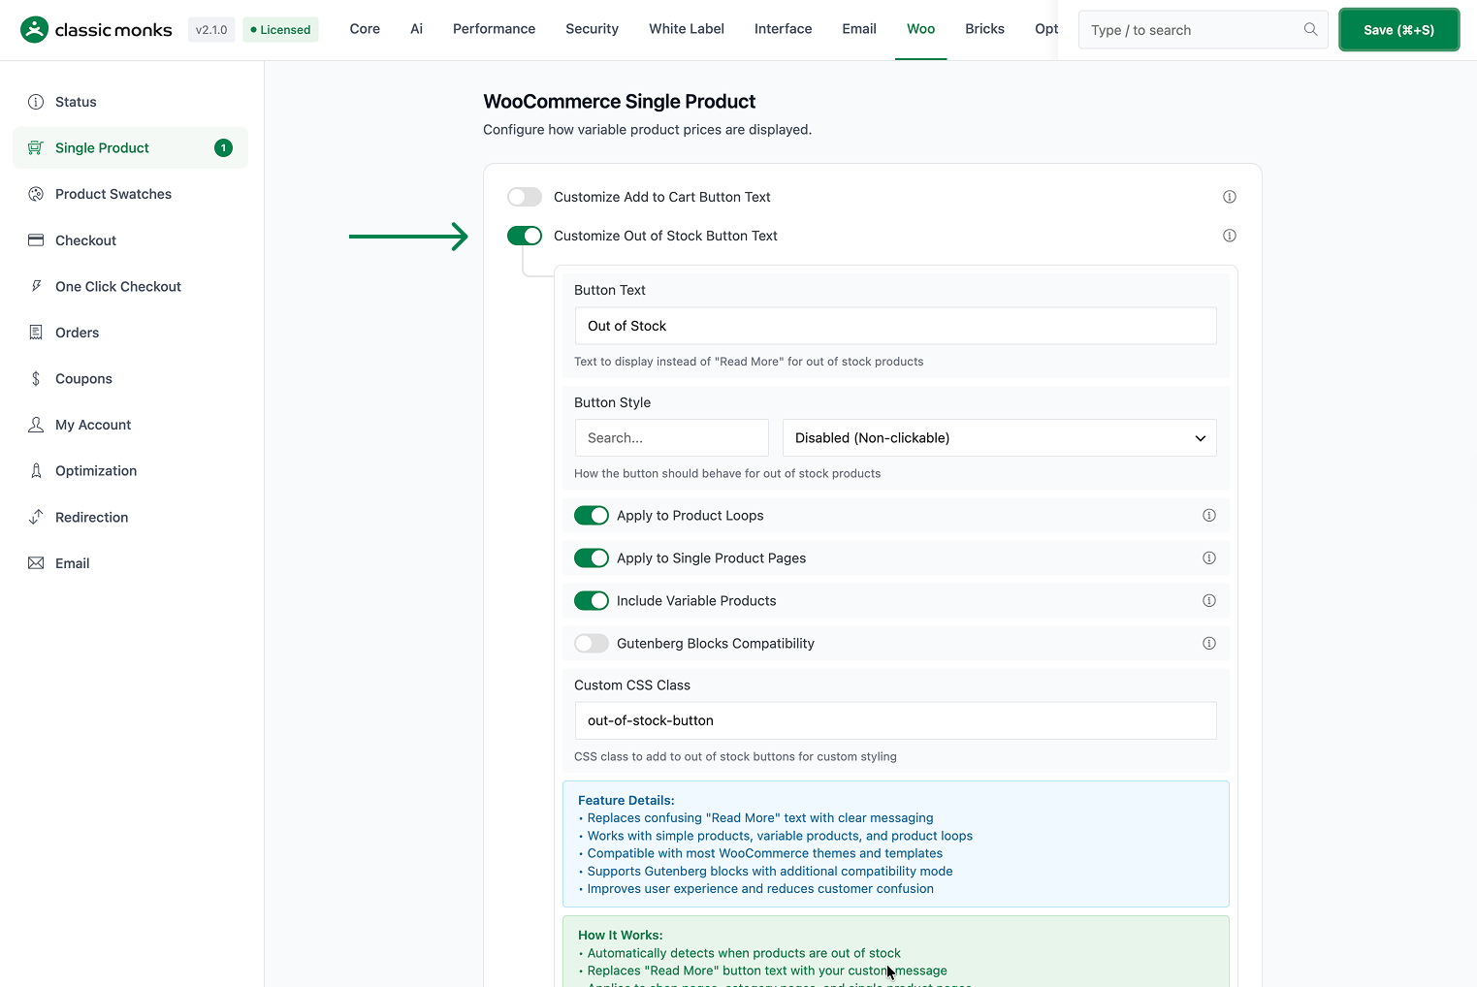This screenshot has width=1477, height=987.
Task: Open the Performance tab
Action: tap(494, 29)
